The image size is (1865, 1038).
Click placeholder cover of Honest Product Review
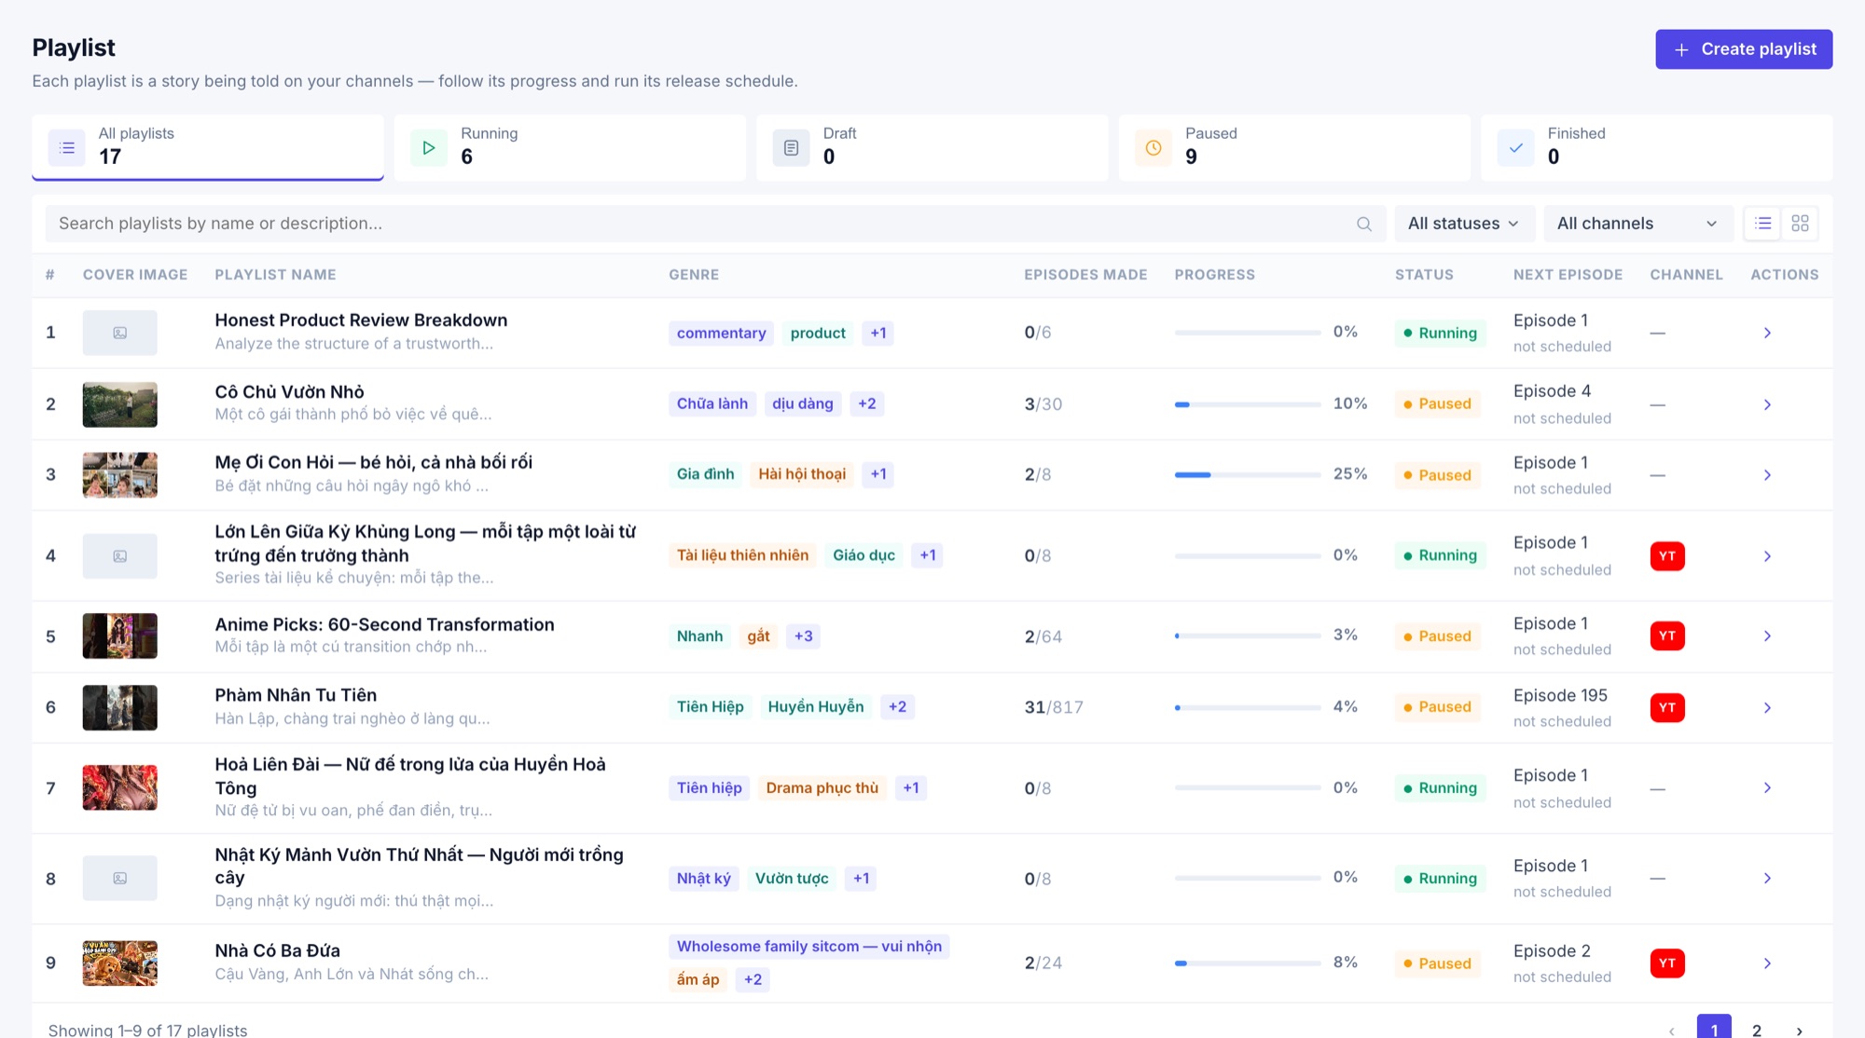[x=119, y=333]
